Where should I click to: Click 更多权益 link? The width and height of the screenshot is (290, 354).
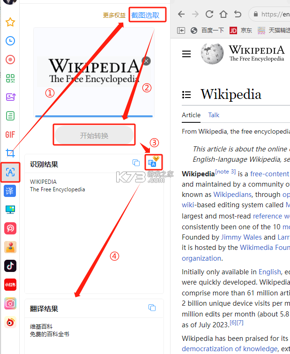click(114, 15)
